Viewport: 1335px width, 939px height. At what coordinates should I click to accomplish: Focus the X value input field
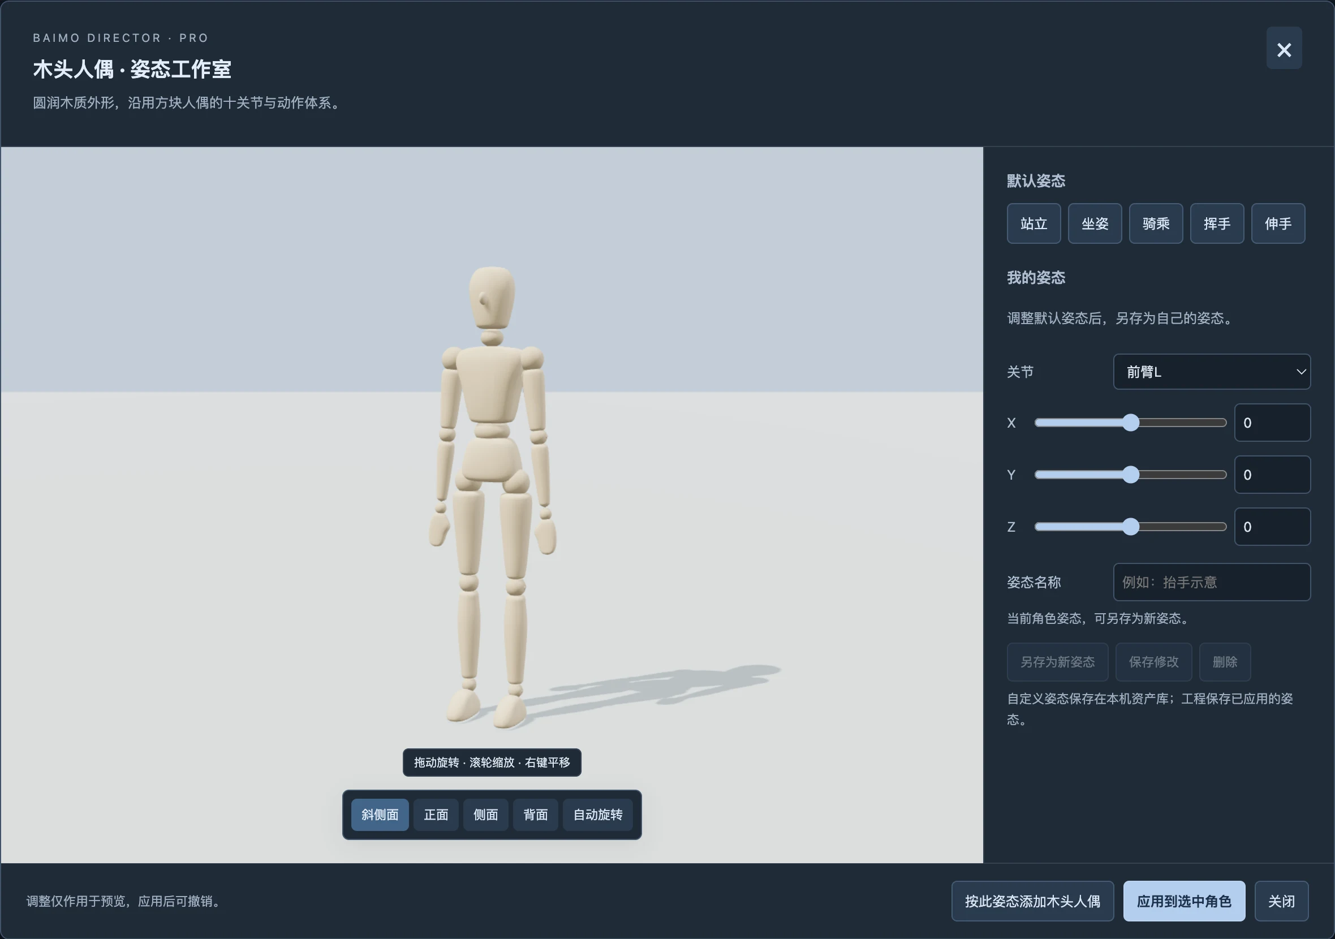click(x=1272, y=423)
